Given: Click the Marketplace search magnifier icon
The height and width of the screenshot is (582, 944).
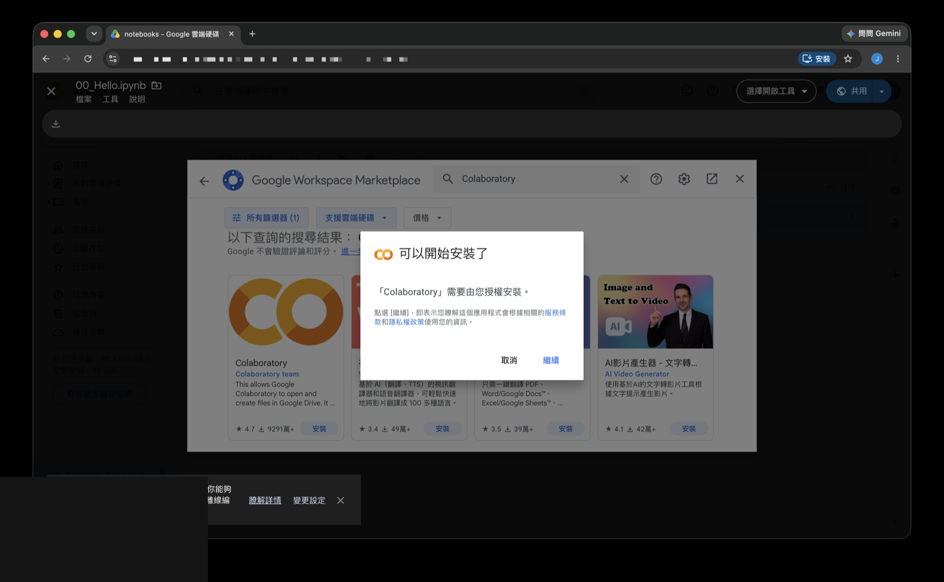Looking at the screenshot, I should pos(447,179).
